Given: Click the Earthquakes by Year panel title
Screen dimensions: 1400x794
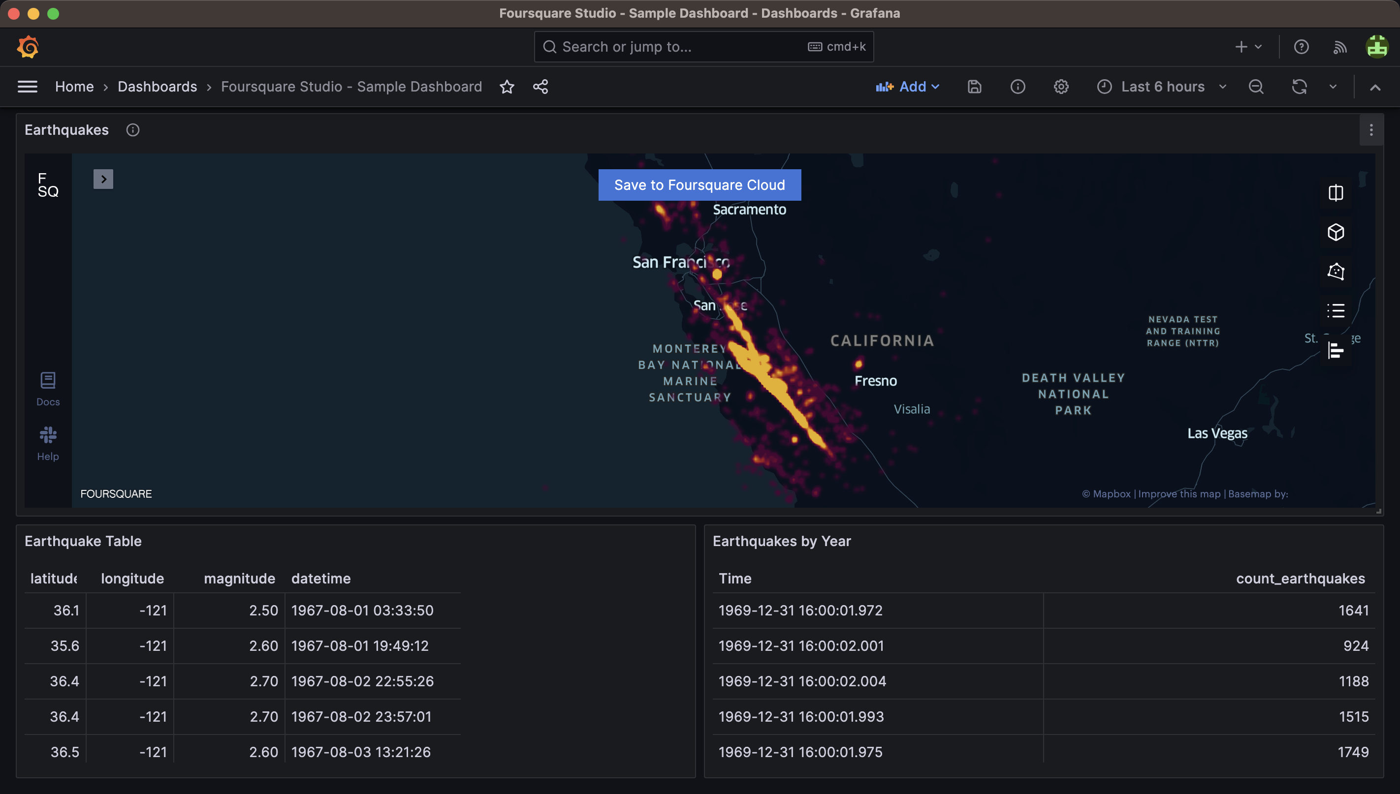Looking at the screenshot, I should click(x=781, y=541).
